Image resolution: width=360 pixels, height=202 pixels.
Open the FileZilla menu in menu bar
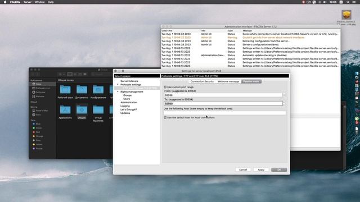15,2
